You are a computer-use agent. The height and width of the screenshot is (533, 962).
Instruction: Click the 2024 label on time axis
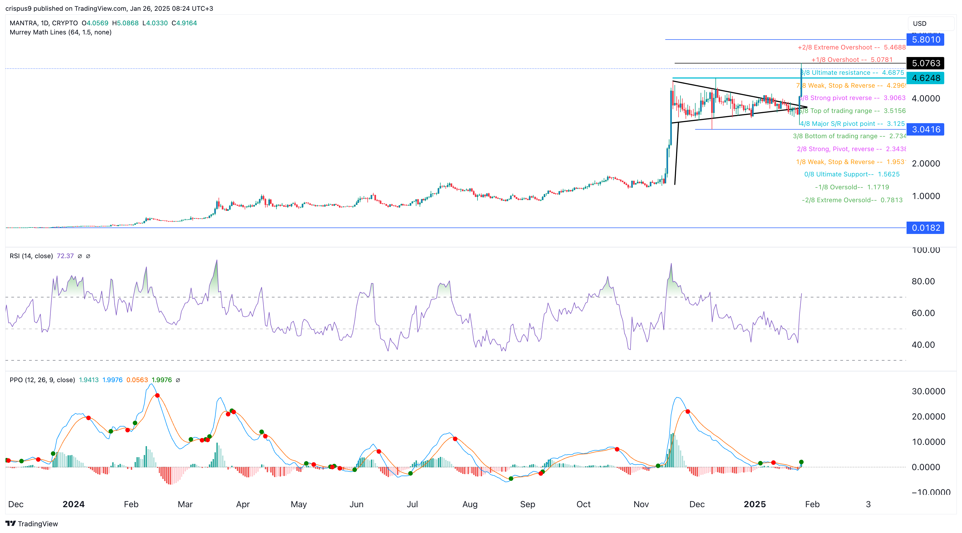point(73,504)
